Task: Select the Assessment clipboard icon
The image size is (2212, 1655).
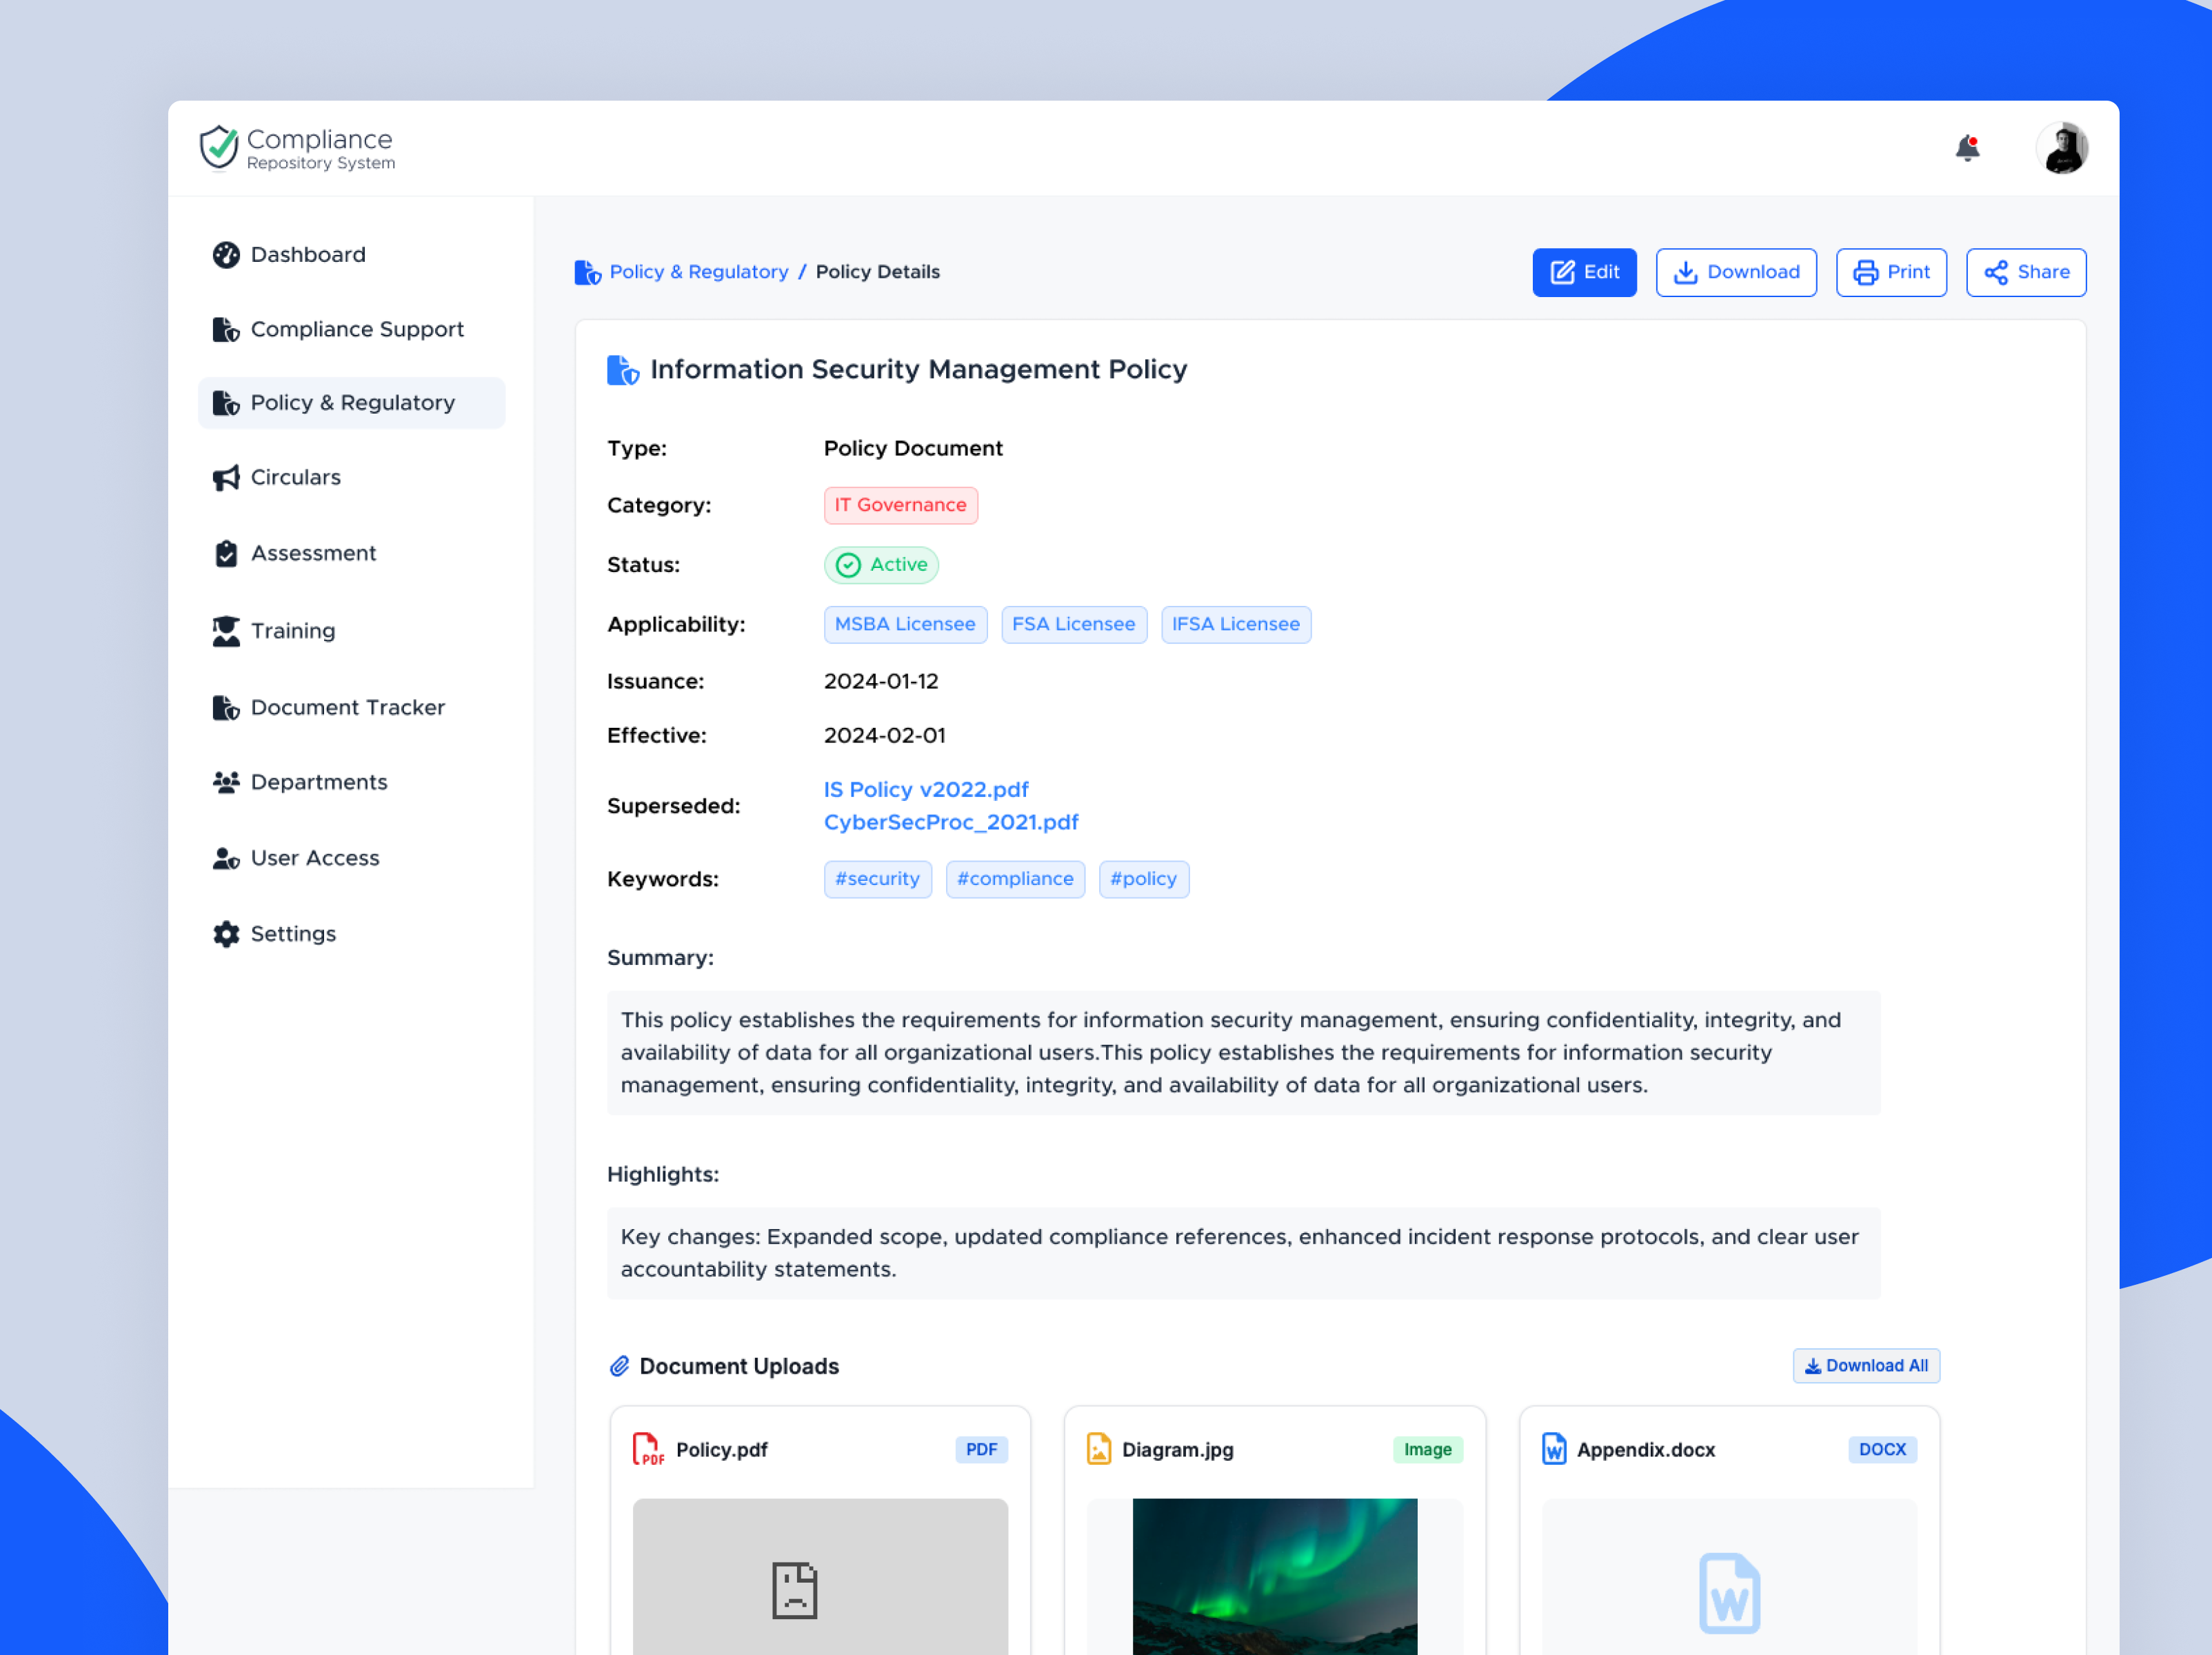Action: [226, 553]
